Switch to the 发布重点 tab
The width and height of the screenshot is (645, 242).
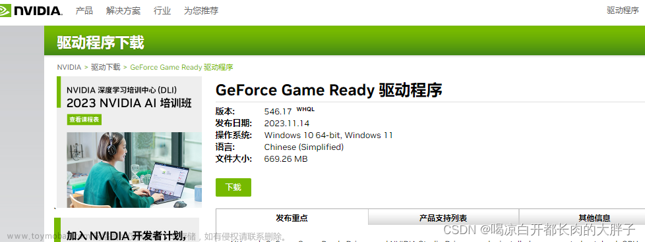pyautogui.click(x=292, y=218)
